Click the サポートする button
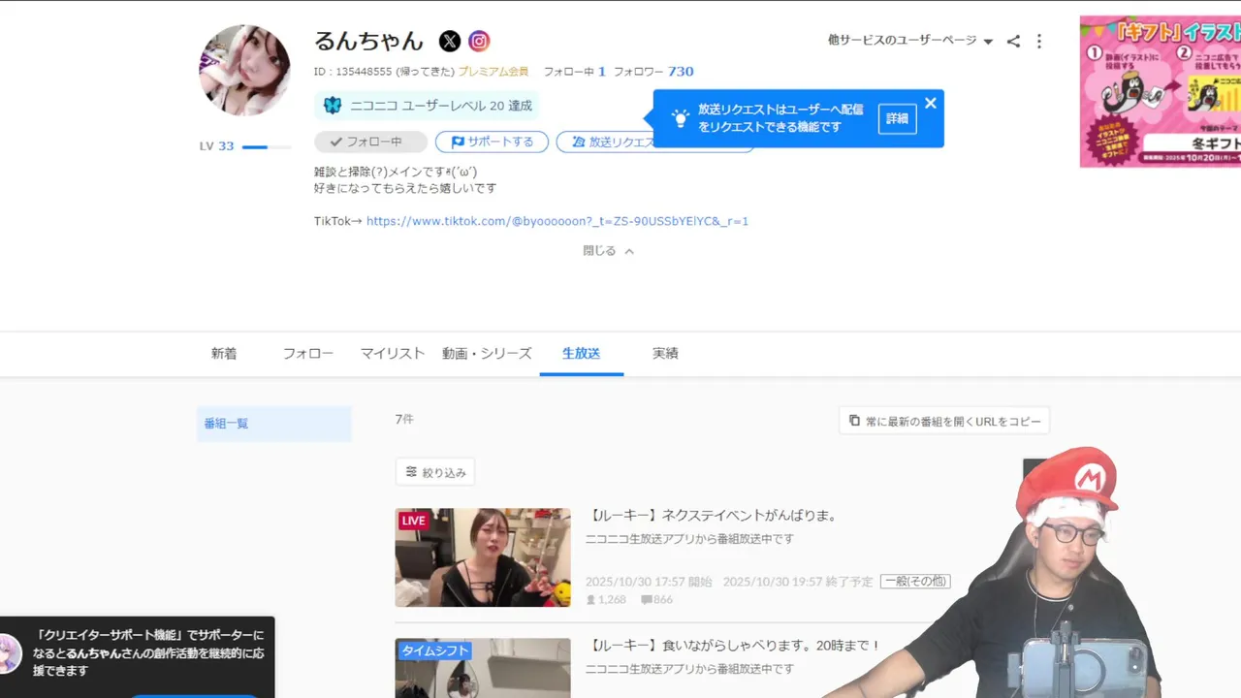 (x=492, y=142)
